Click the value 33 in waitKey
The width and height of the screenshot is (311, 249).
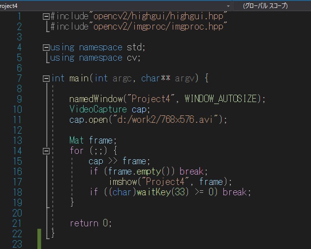180,192
